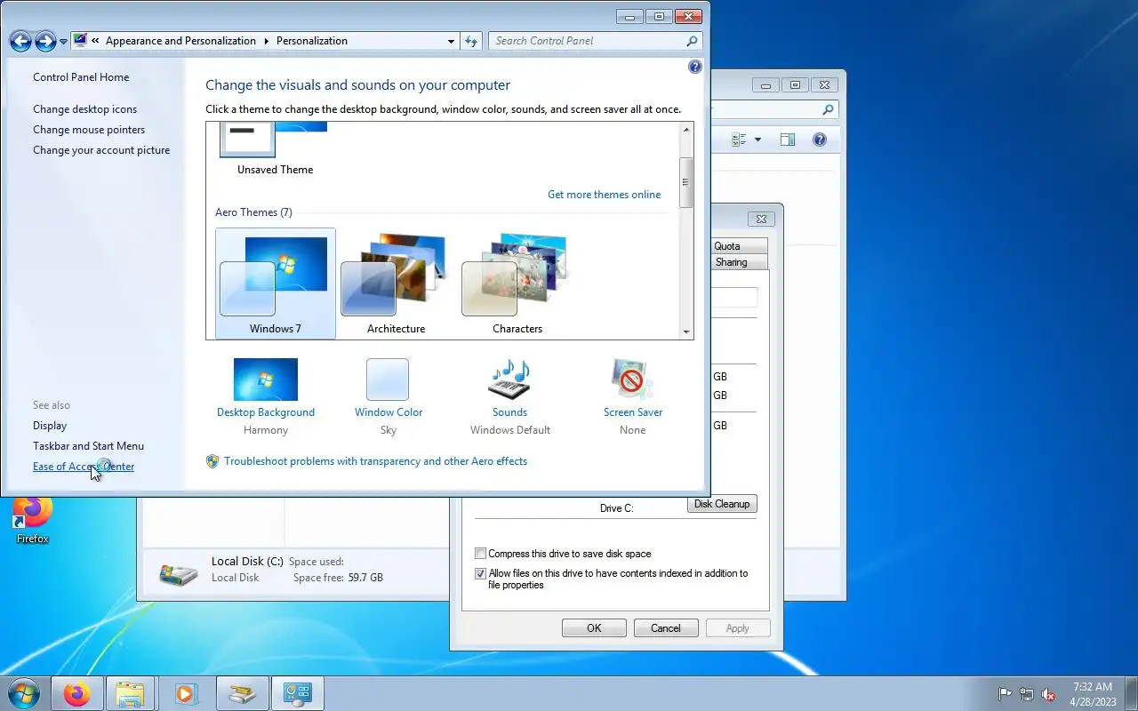This screenshot has width=1138, height=711.
Task: Click the muted volume icon in system tray
Action: (x=1048, y=694)
